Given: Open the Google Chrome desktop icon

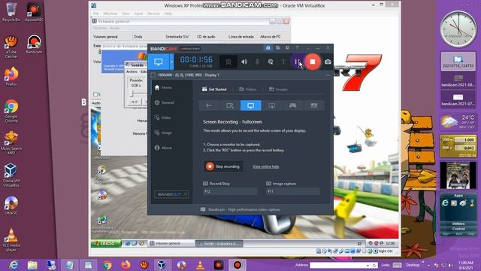Looking at the screenshot, I should (x=11, y=111).
